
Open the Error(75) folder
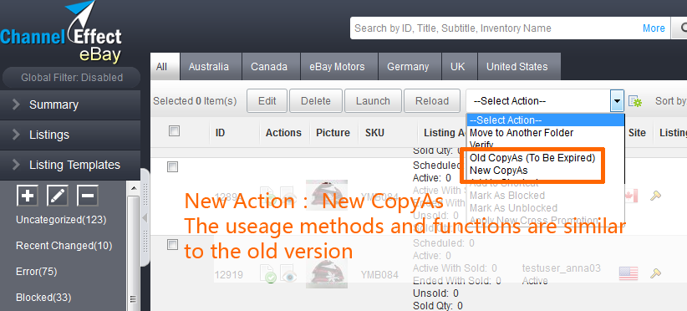click(x=37, y=272)
